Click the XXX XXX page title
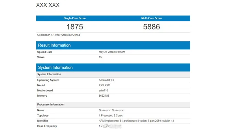This screenshot has width=233, height=130. tap(48, 5)
